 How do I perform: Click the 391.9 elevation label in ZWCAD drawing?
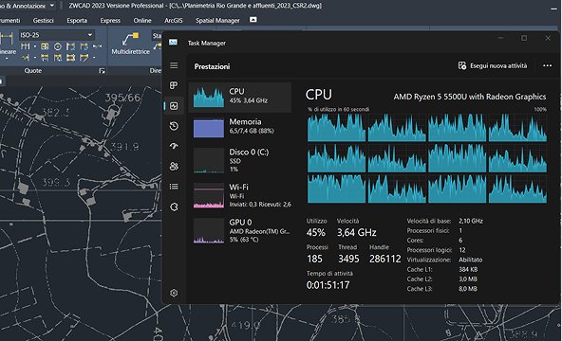pos(124,147)
